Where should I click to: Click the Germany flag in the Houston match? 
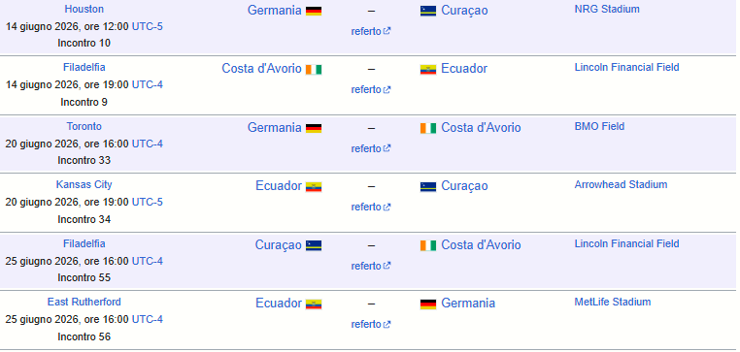point(314,11)
